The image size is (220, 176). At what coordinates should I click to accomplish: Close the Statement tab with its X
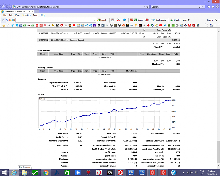point(32,11)
